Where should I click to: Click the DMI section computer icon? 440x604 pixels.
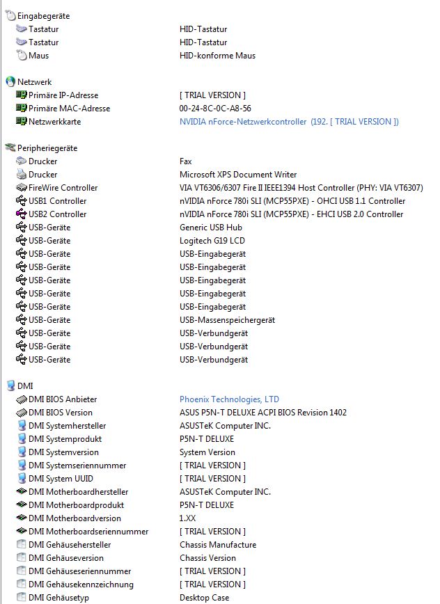tap(10, 386)
